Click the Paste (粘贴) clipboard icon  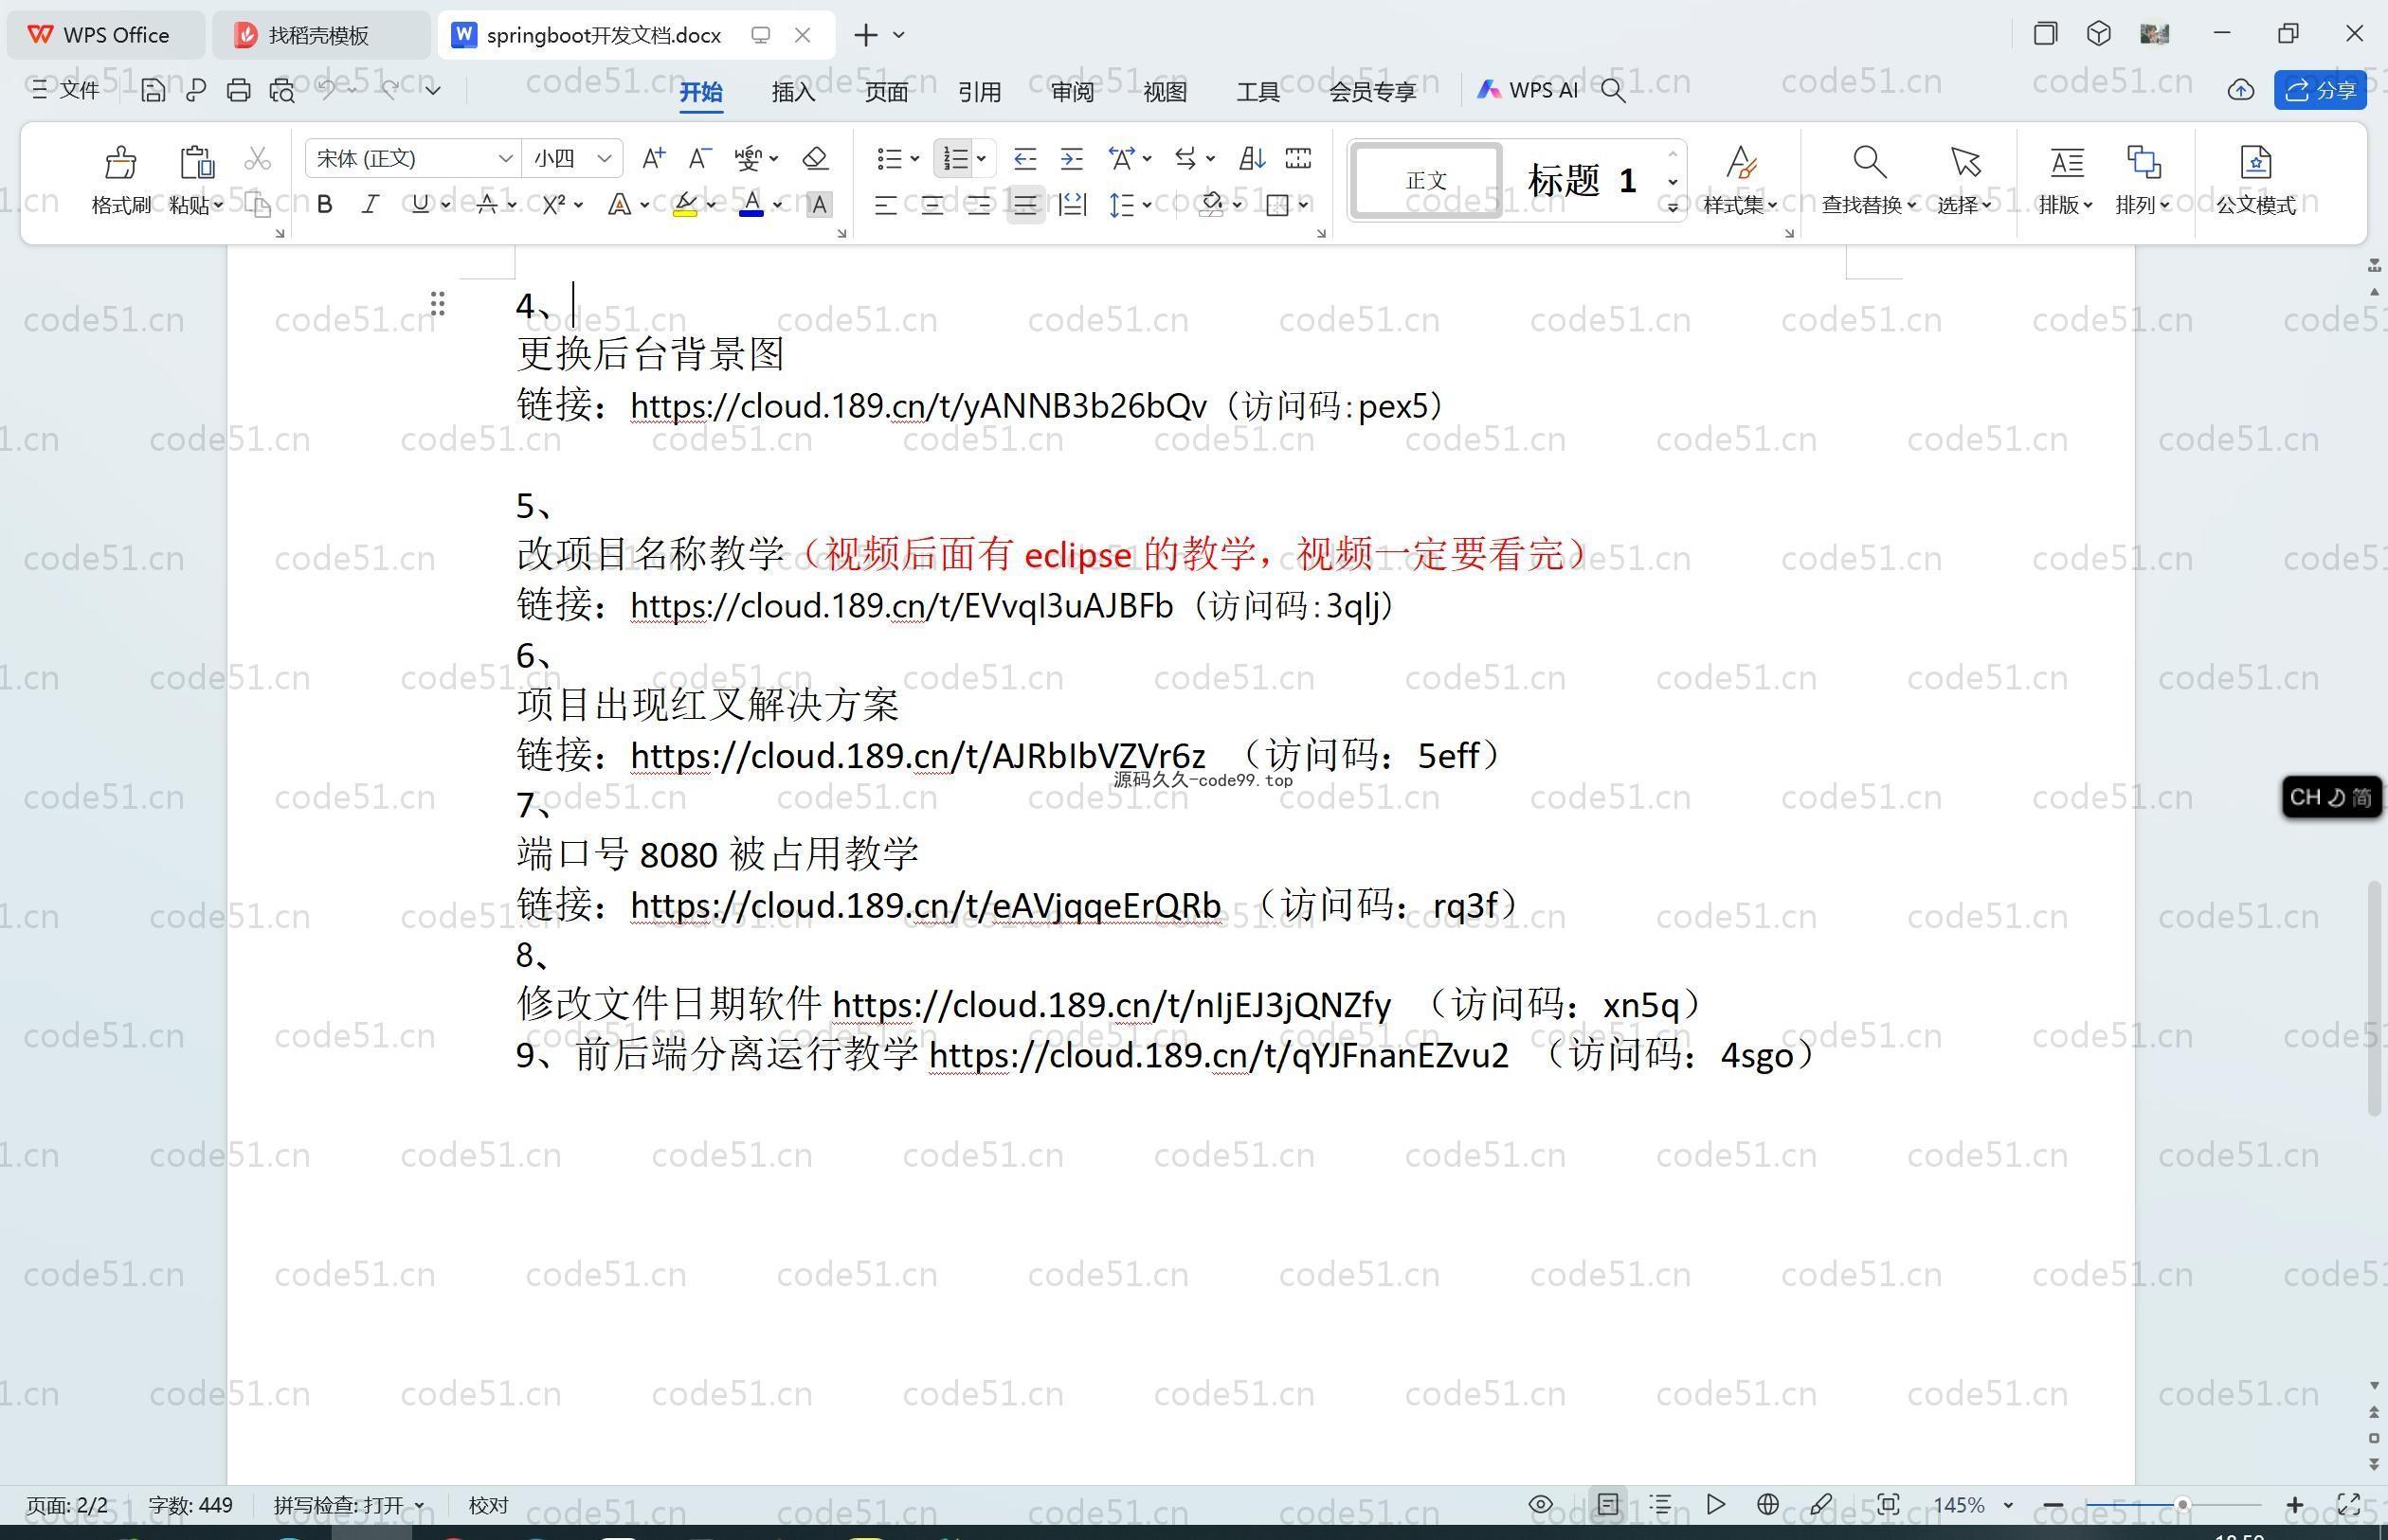coord(196,162)
